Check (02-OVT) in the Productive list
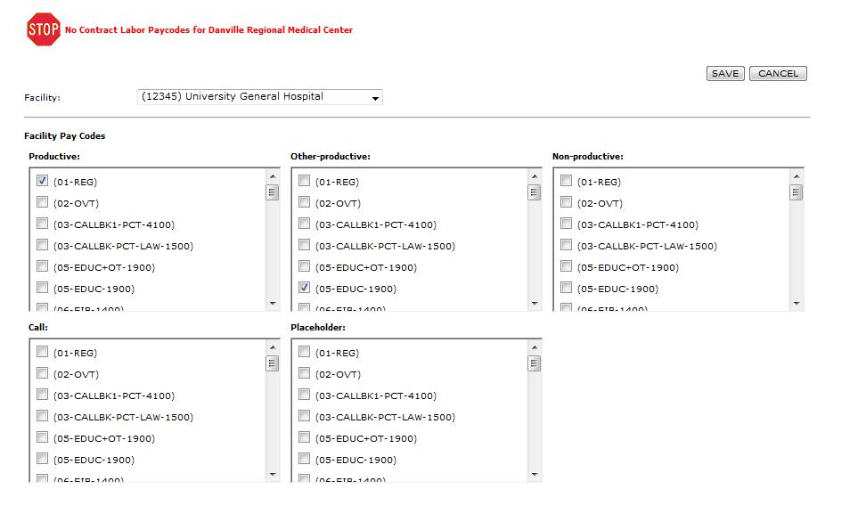Screen dimensions: 866x530 [42, 202]
